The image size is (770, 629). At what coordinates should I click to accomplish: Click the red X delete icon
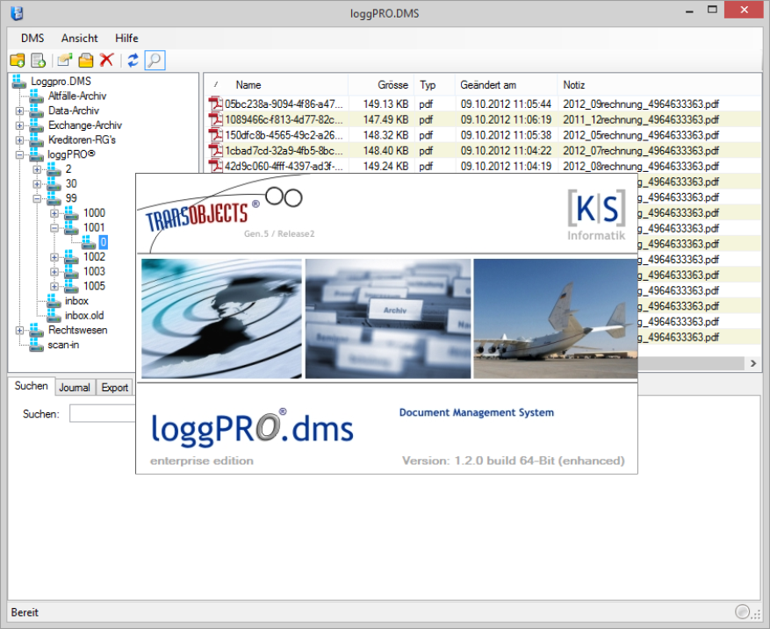(106, 60)
